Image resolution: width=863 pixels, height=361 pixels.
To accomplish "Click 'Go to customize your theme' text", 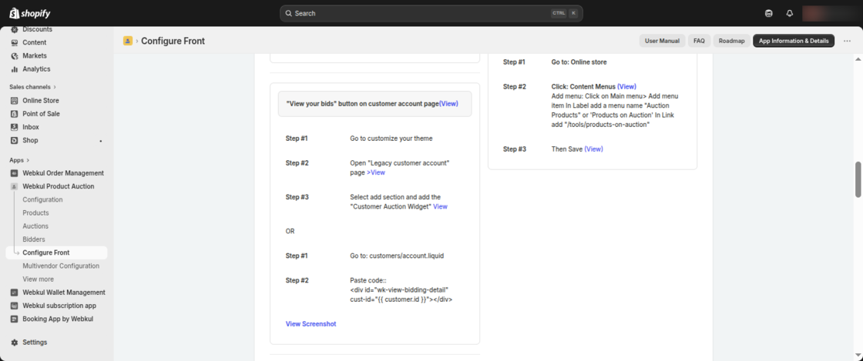I will pyautogui.click(x=391, y=139).
